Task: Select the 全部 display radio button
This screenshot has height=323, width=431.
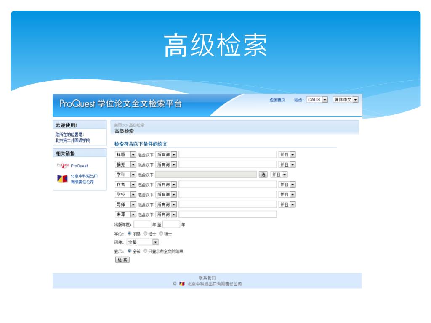Action: click(x=130, y=251)
